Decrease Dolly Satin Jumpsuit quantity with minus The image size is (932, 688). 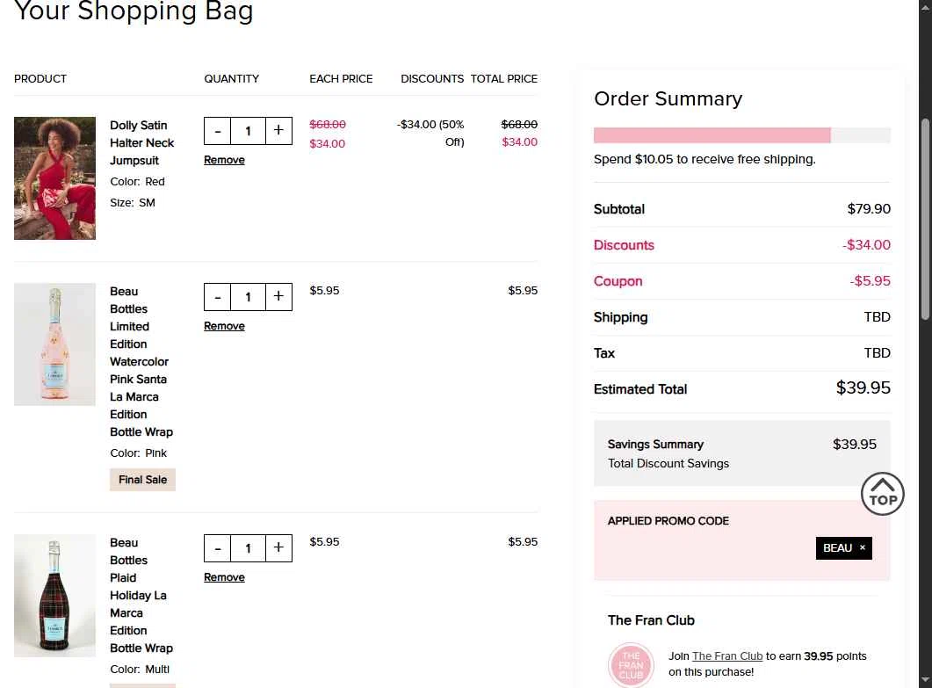[218, 131]
